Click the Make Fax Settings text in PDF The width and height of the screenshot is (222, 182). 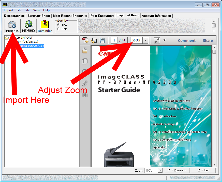(x=164, y=124)
